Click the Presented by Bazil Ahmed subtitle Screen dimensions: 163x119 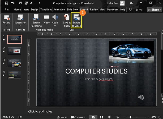click(98, 79)
